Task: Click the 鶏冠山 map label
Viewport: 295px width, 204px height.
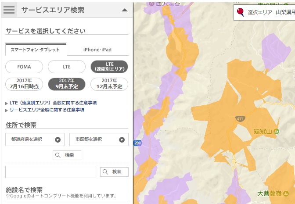Action: pyautogui.click(x=263, y=131)
